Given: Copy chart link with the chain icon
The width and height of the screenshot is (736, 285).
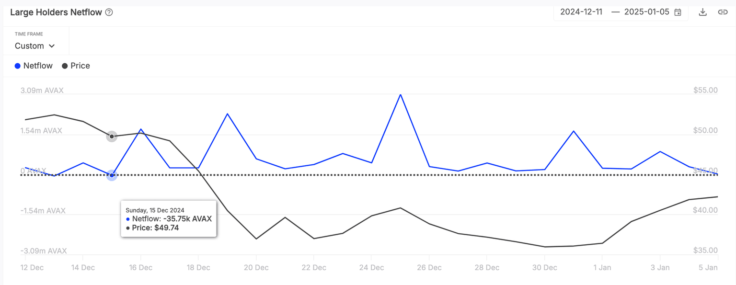Looking at the screenshot, I should pos(723,12).
